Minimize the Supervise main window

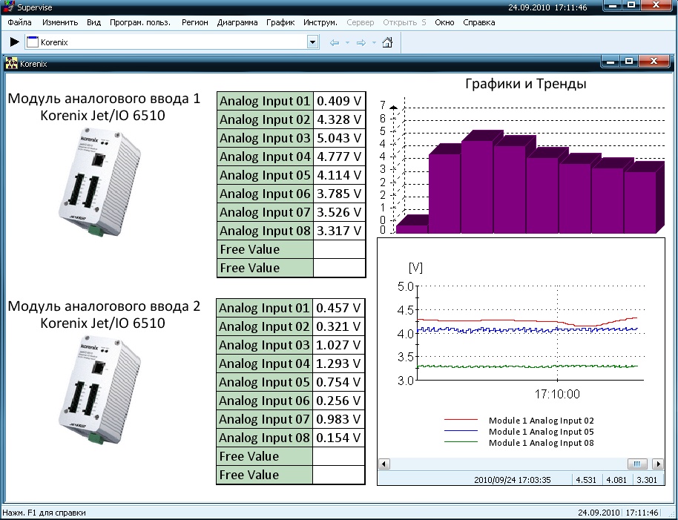[x=613, y=6]
